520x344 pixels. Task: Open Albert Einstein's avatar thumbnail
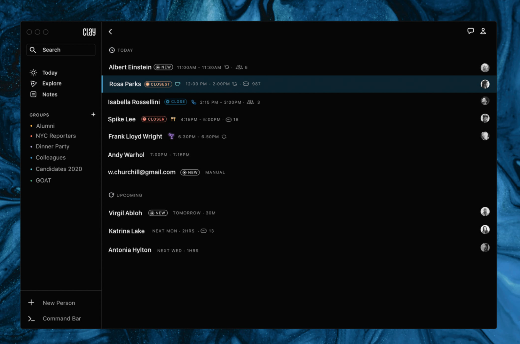[485, 68]
